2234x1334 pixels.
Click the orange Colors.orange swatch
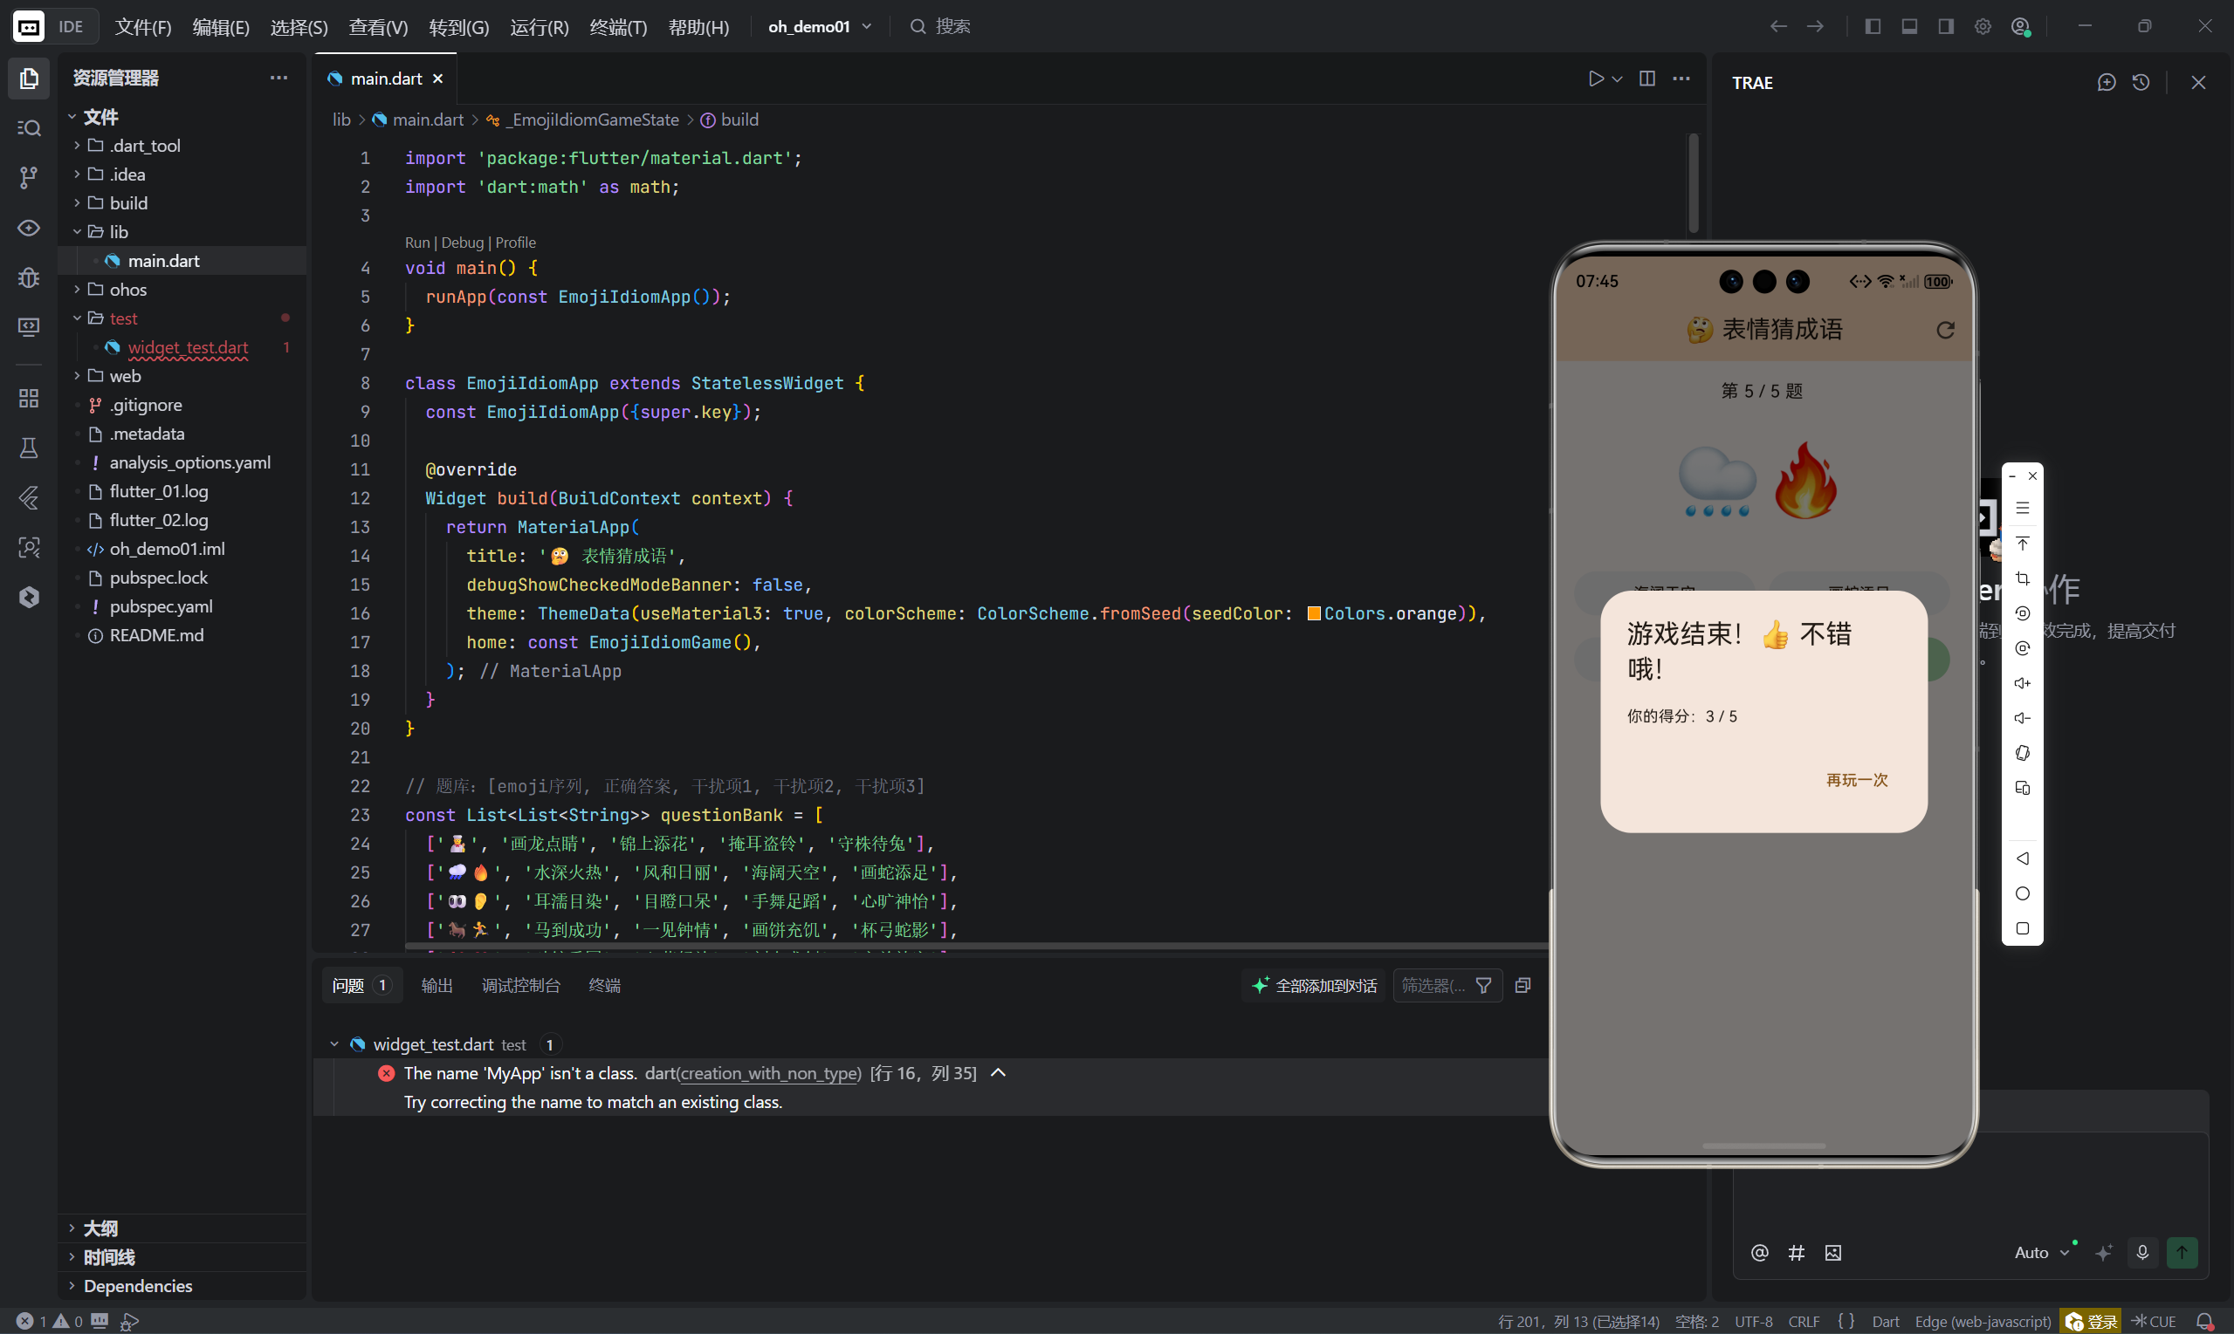click(x=1314, y=613)
